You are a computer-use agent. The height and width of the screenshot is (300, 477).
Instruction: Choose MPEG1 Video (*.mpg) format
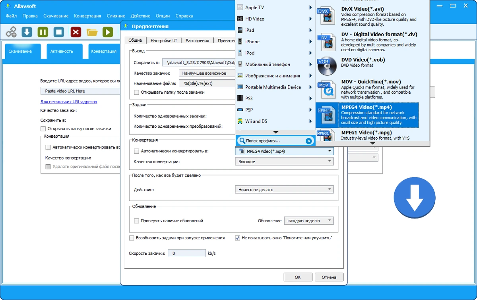(367, 135)
